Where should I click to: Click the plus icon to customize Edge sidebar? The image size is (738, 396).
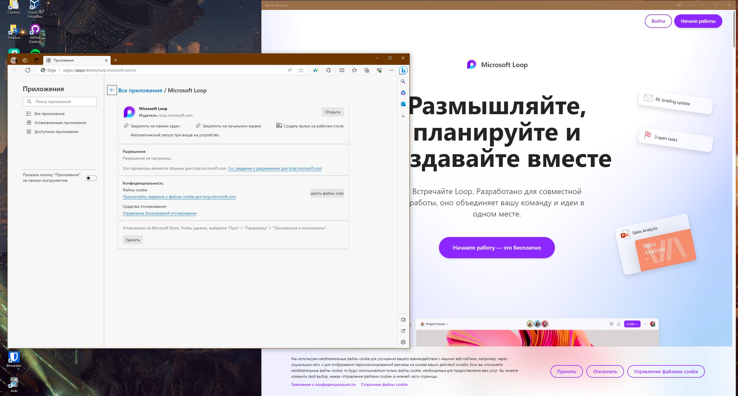[403, 116]
